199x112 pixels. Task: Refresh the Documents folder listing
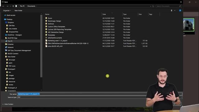153,6
